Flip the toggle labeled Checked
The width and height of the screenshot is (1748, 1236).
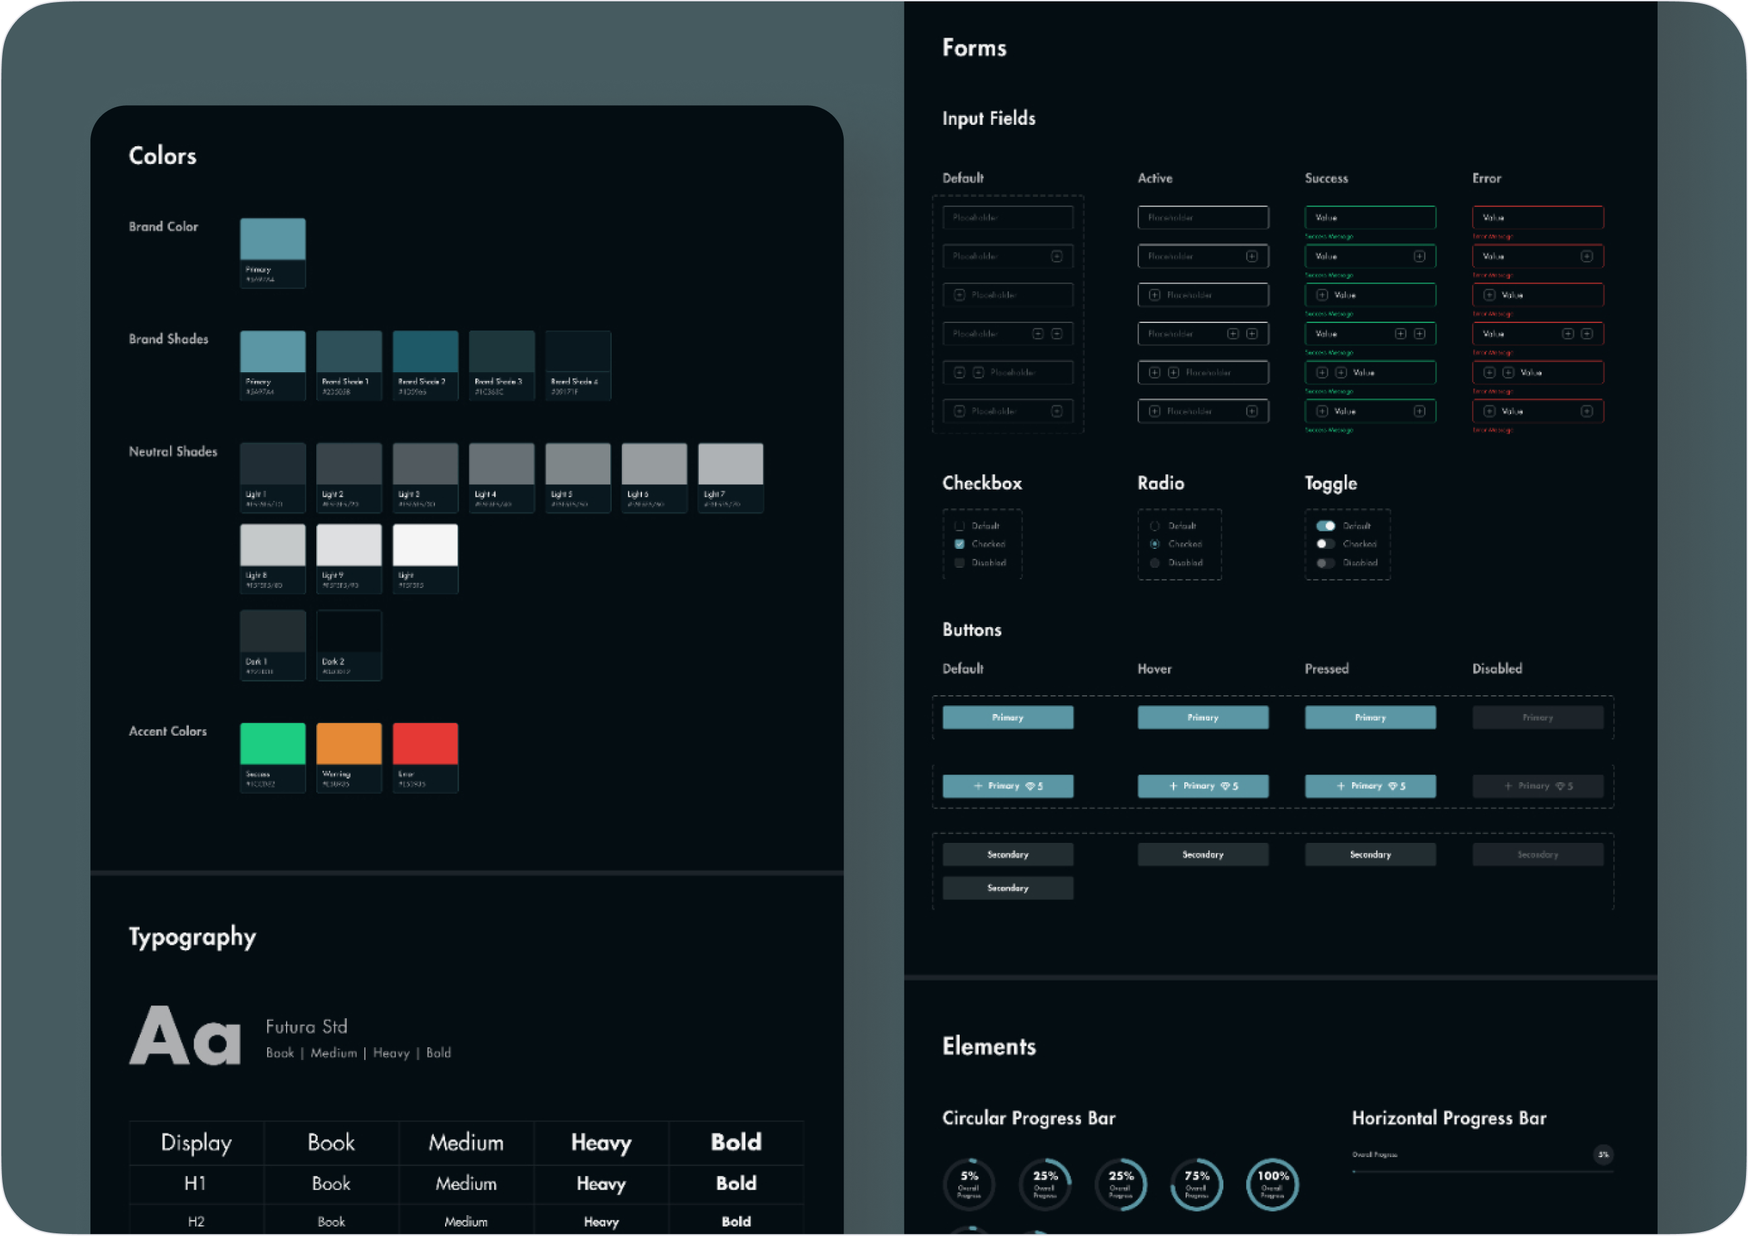point(1325,544)
